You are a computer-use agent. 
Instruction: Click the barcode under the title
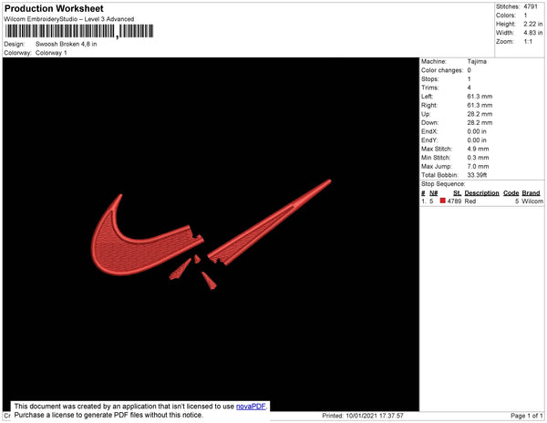pos(79,31)
